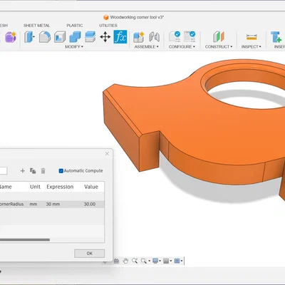Click the New Component icon
285x285 pixels.
coord(139,37)
